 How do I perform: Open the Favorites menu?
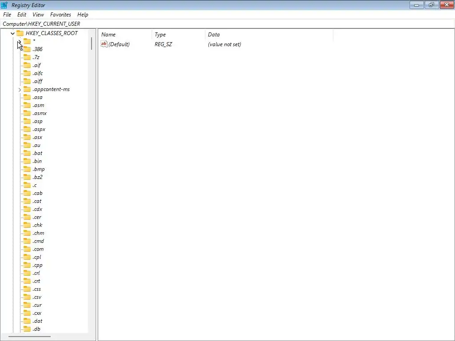(60, 15)
